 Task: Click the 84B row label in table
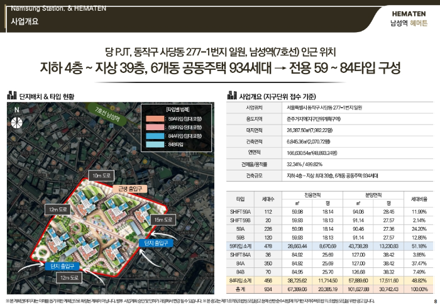240,272
